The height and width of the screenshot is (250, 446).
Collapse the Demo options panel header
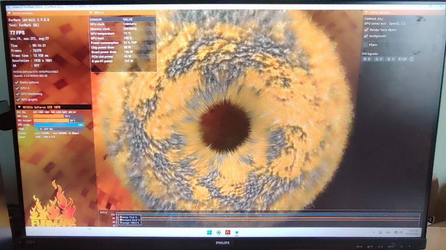click(366, 12)
